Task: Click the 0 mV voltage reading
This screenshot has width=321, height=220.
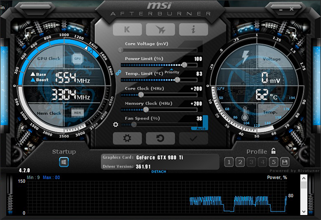Action: (271, 78)
